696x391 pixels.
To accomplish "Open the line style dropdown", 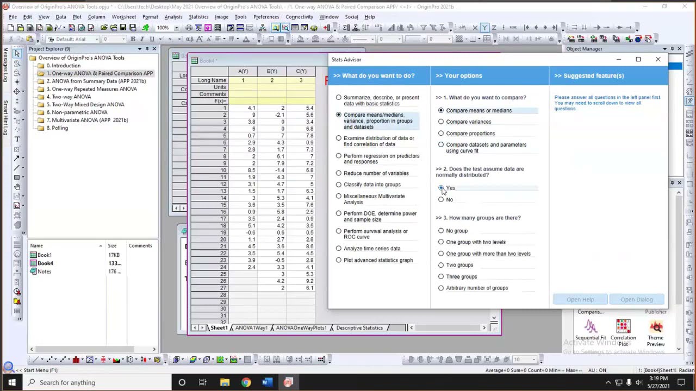I will point(371,39).
